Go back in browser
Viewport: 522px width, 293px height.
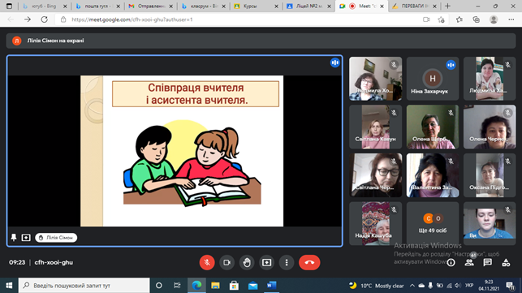pyautogui.click(x=11, y=19)
